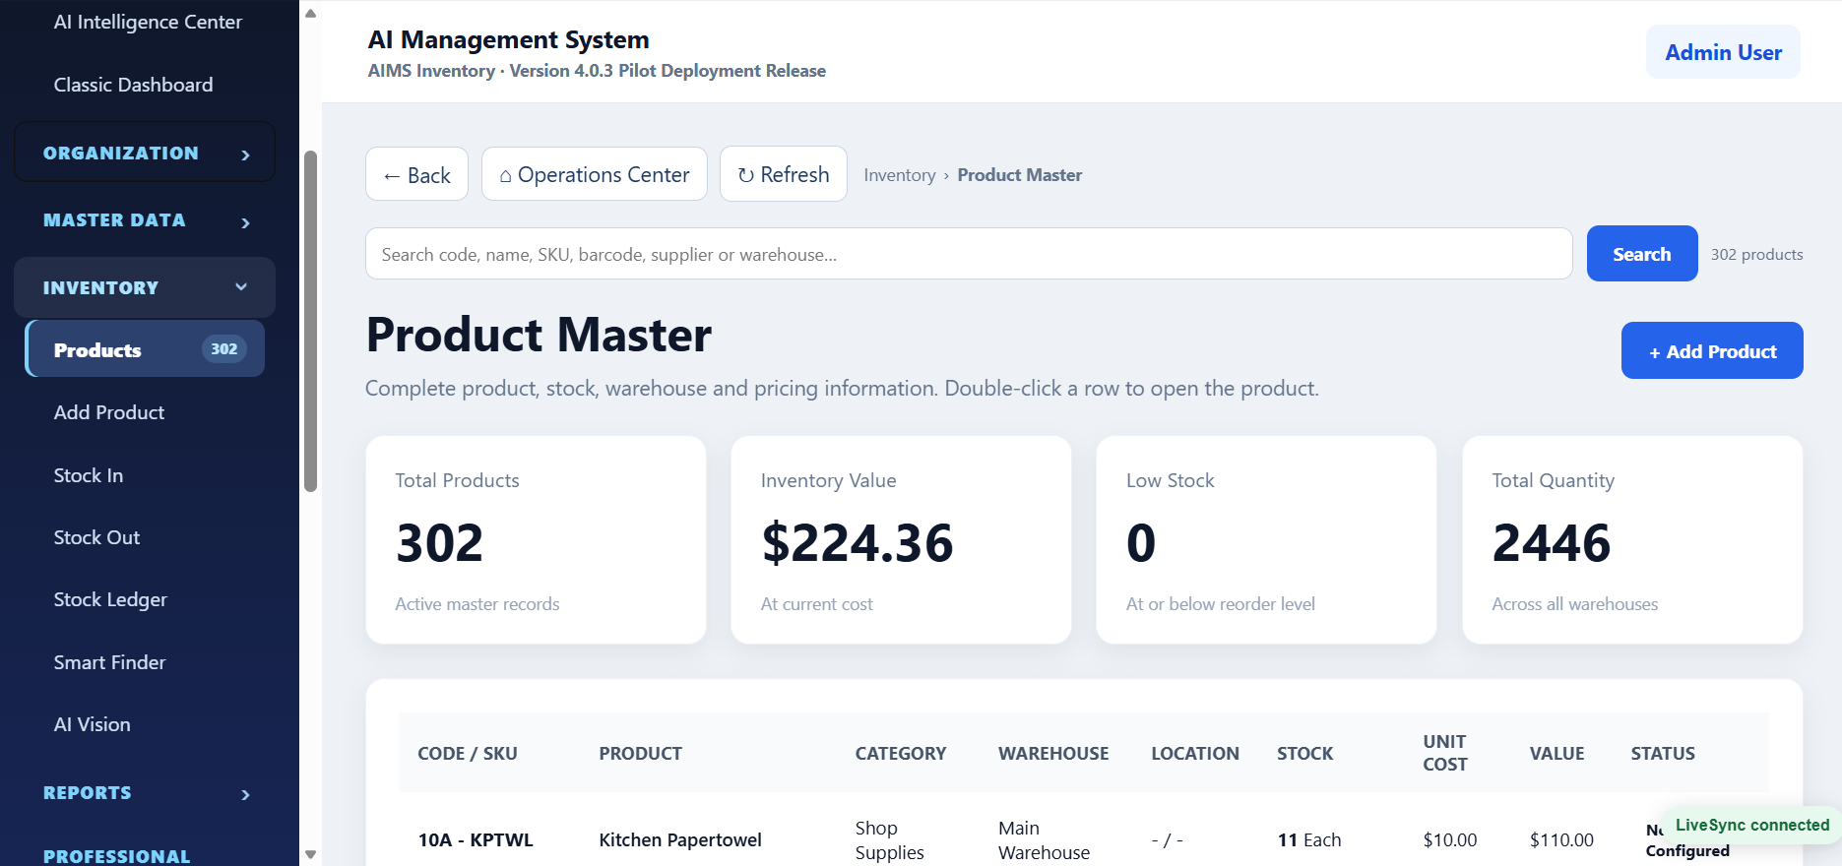Viewport: 1842px width, 866px height.
Task: Click the sidebar scroll-up arrow
Action: pos(310,14)
